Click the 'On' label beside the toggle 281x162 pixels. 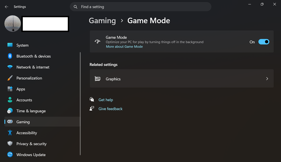click(252, 42)
